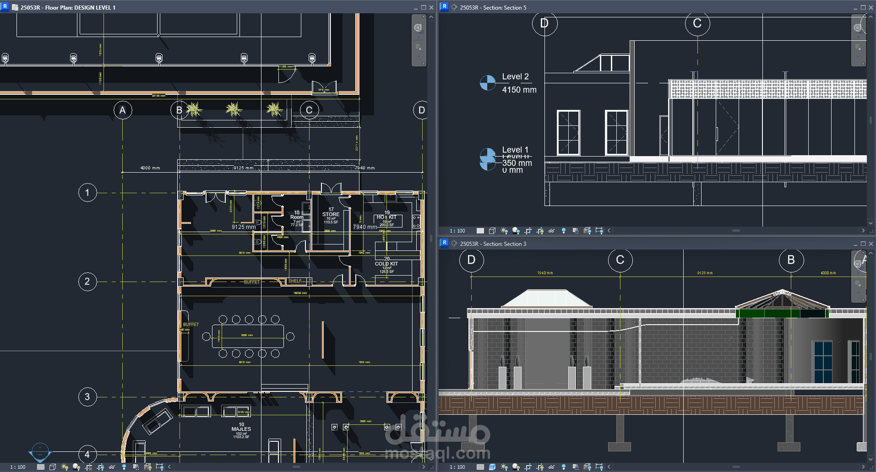Toggle Crop View in Floor Plan view

tap(88, 467)
